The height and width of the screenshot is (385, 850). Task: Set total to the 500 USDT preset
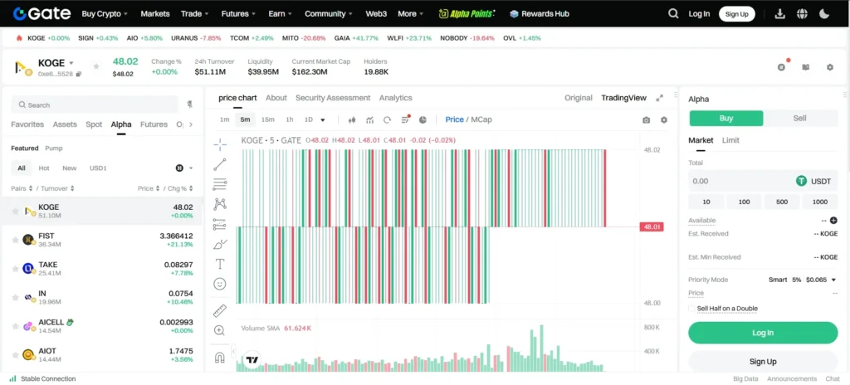pyautogui.click(x=782, y=202)
